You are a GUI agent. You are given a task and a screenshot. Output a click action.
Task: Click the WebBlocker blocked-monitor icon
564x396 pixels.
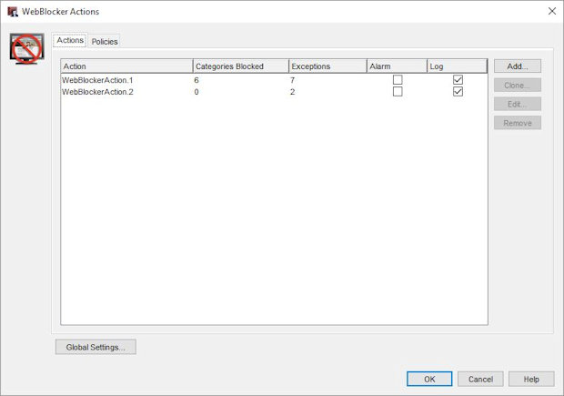(x=27, y=49)
